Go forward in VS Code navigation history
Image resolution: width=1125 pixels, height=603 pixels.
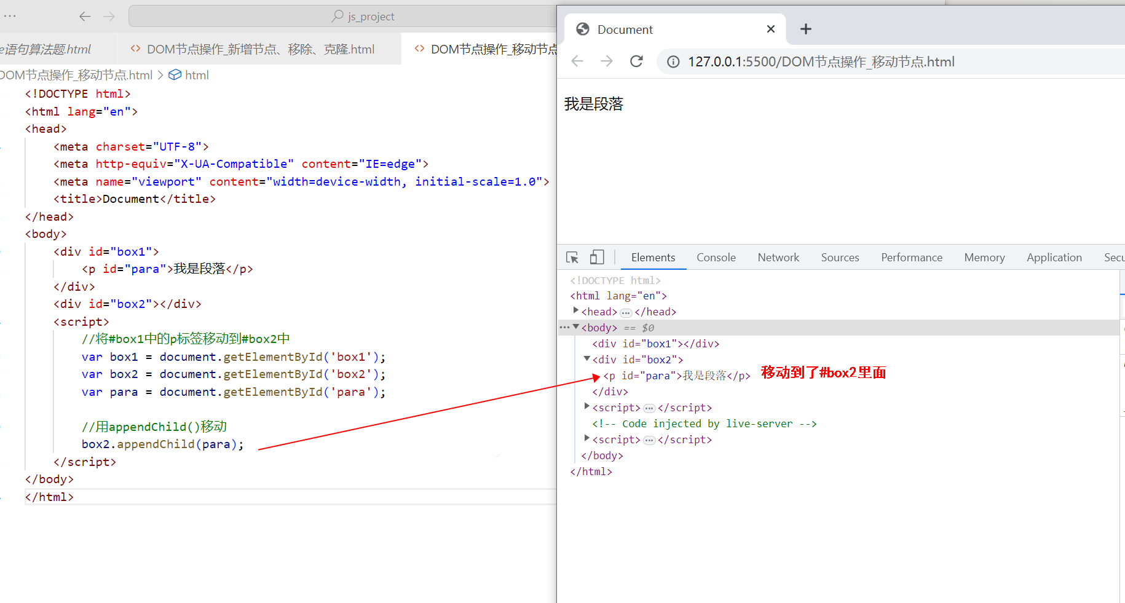pyautogui.click(x=109, y=17)
